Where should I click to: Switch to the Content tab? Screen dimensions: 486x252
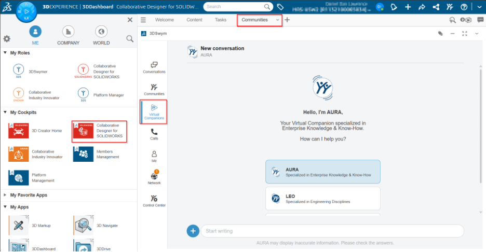pyautogui.click(x=194, y=20)
